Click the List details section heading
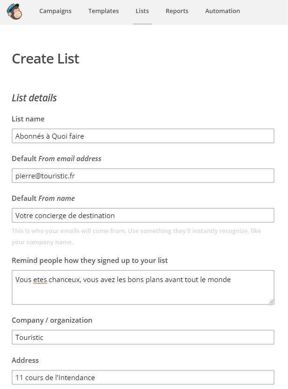The height and width of the screenshot is (389, 288). (34, 98)
